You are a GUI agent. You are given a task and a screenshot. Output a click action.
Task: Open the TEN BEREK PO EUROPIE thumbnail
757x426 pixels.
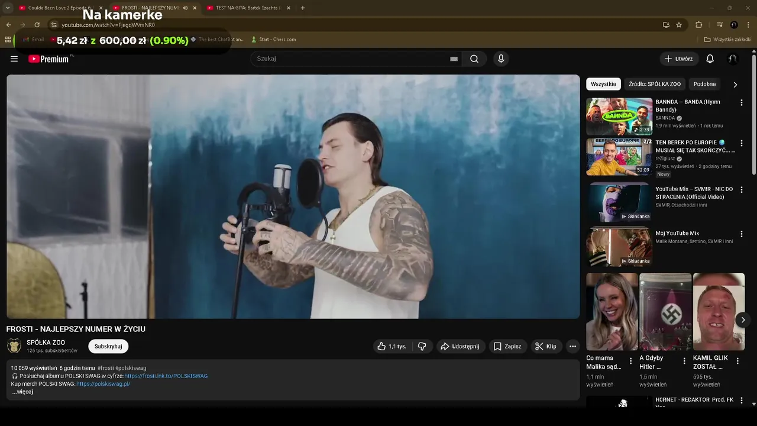click(x=619, y=157)
